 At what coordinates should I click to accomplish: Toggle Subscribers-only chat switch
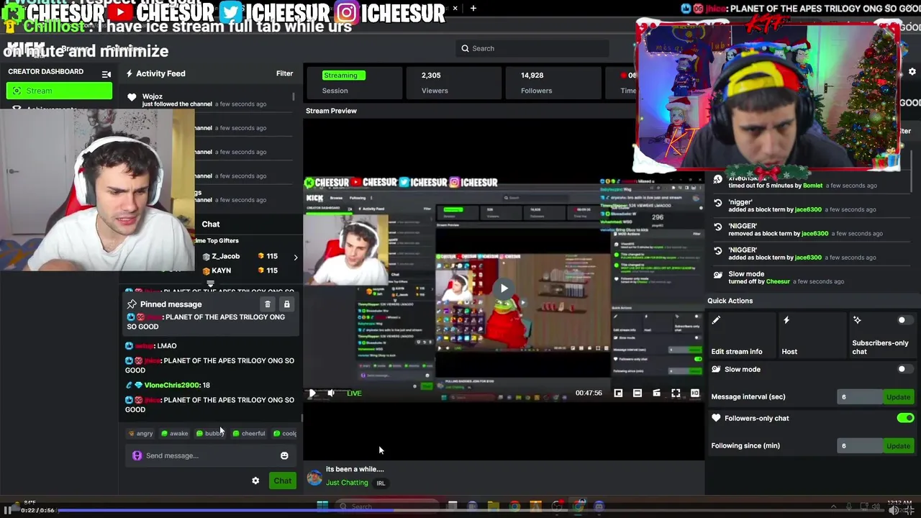click(x=905, y=320)
